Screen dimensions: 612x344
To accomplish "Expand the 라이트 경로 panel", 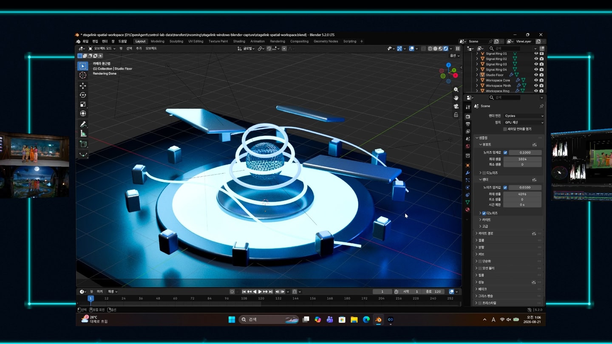I will click(x=476, y=234).
